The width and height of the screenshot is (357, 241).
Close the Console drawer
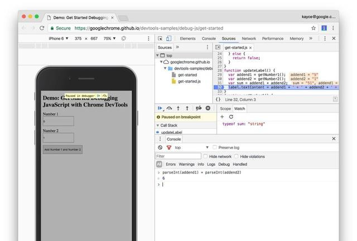(334, 139)
